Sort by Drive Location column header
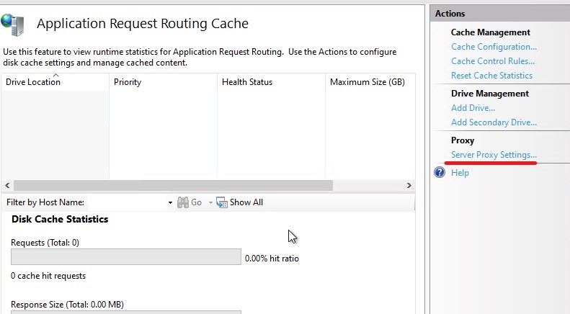Image resolution: width=570 pixels, height=314 pixels. [55, 82]
